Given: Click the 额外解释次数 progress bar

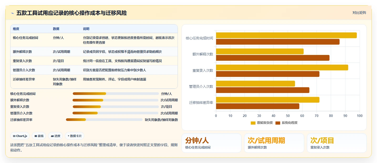Looking at the screenshot, I should [115, 100].
